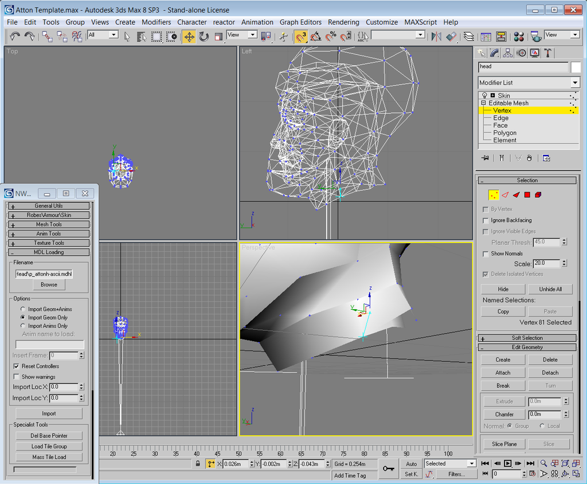587x484 pixels.
Task: Click the Import button
Action: pyautogui.click(x=49, y=413)
